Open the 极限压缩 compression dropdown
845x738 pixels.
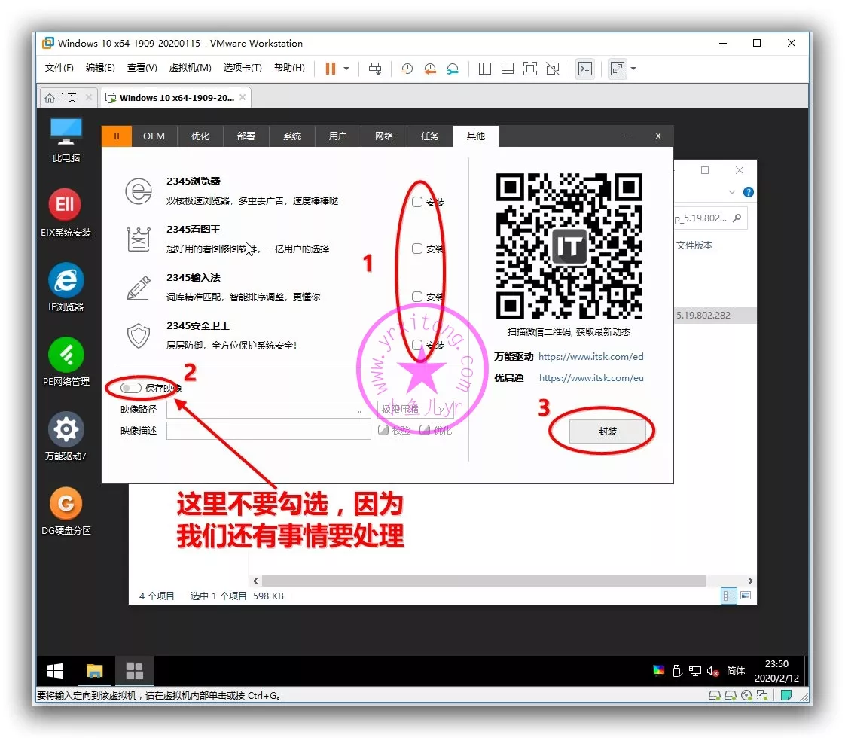415,410
